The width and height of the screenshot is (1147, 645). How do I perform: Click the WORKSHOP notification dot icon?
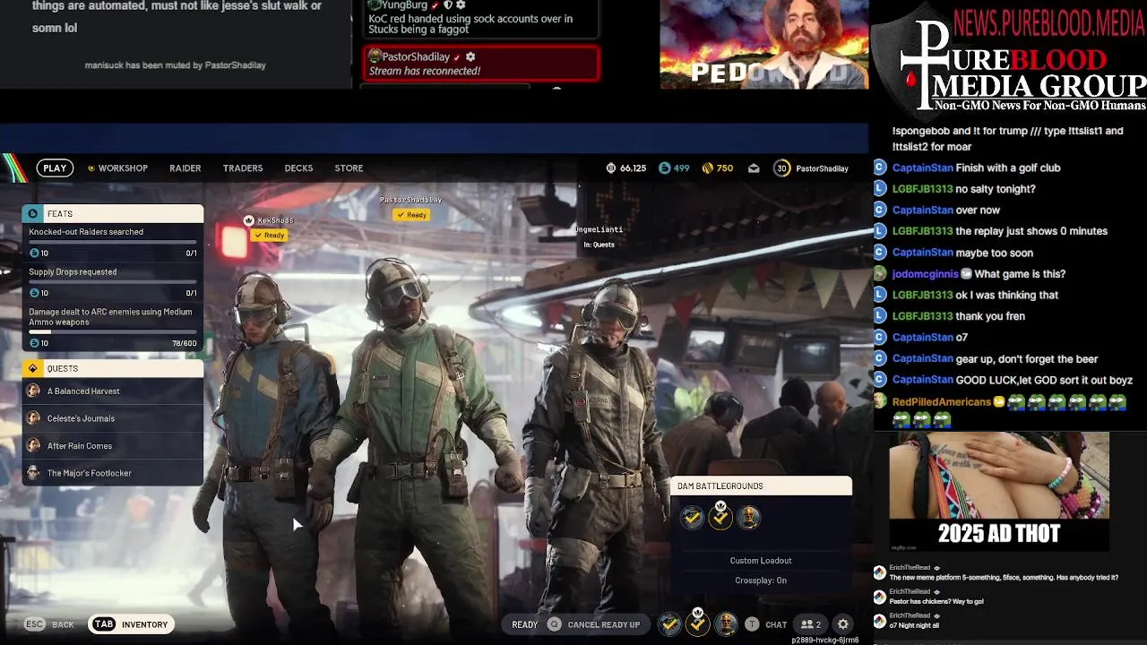point(91,168)
